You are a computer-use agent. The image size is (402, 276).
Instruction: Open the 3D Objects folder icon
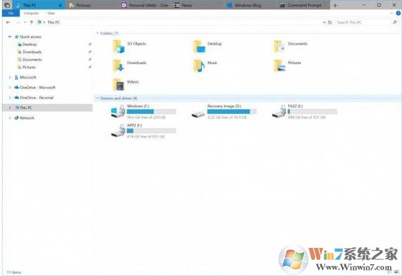click(x=118, y=47)
